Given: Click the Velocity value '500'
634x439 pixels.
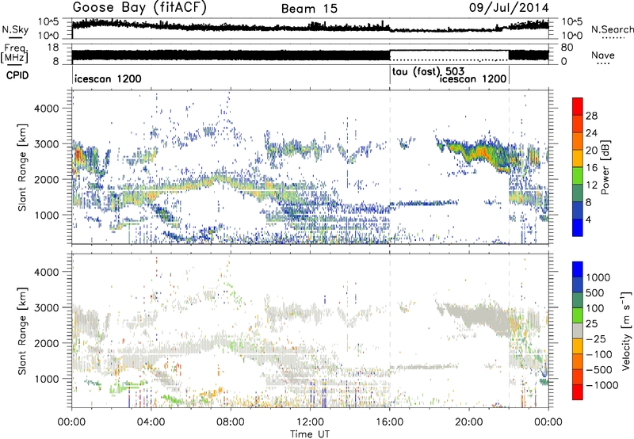Looking at the screenshot, I should coord(594,292).
